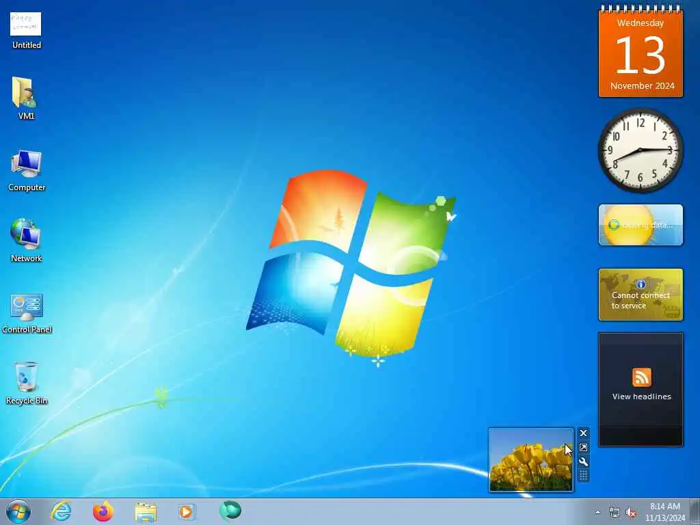Open Windows Explorer from the taskbar
The image size is (700, 525).
146,512
